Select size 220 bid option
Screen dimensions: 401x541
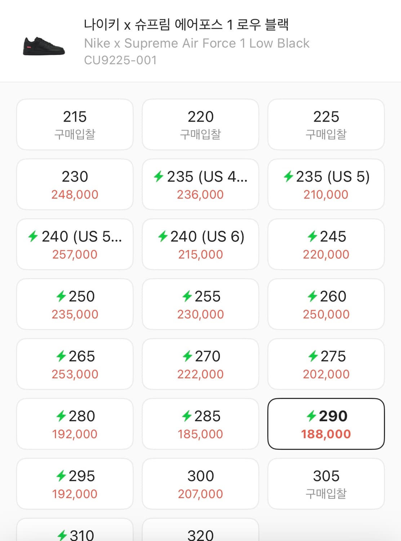point(200,124)
